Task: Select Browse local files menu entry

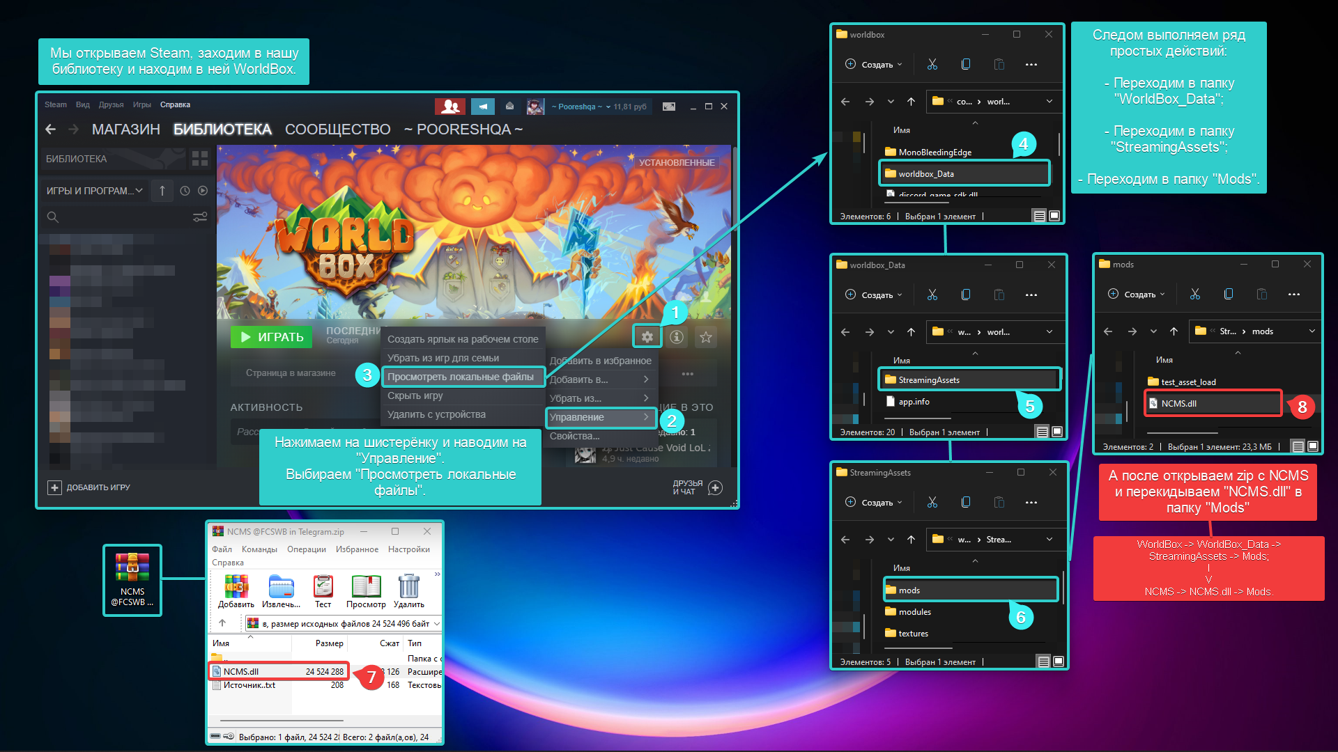Action: click(463, 377)
